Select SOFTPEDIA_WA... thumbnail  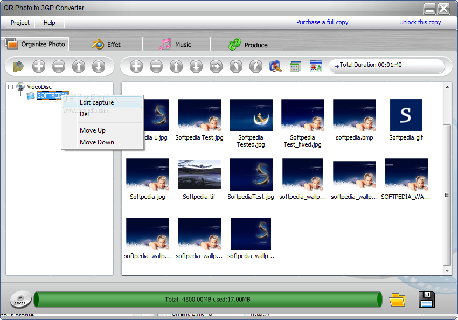point(406,175)
